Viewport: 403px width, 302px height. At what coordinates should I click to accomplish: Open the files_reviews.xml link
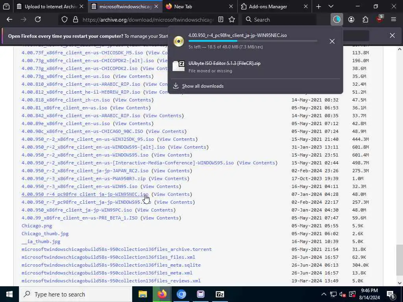111,281
